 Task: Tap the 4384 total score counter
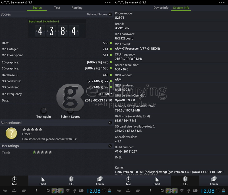[x=57, y=31]
